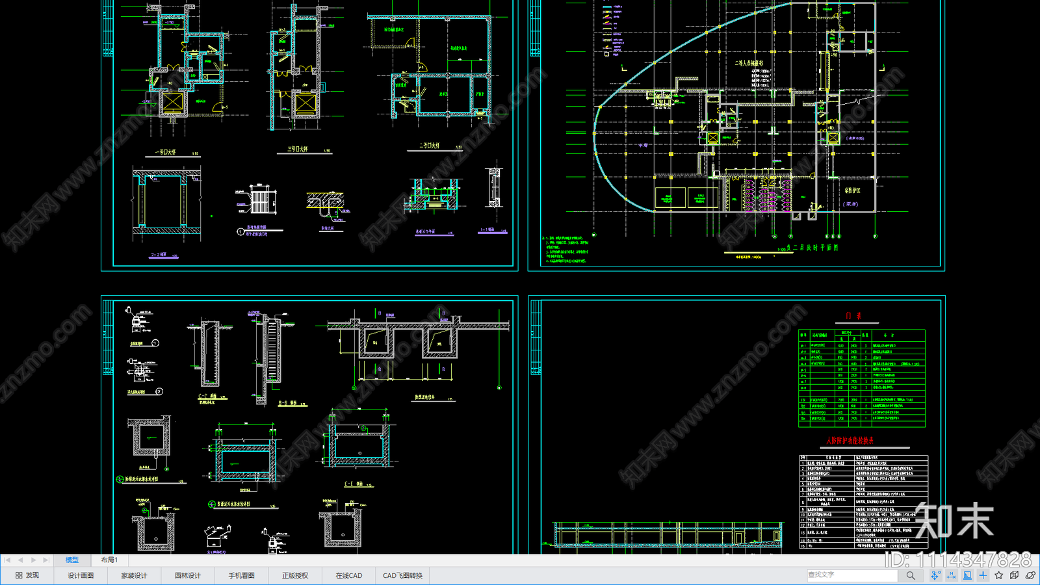
Task: Toggle the dimension measure icon
Action: coord(952,575)
